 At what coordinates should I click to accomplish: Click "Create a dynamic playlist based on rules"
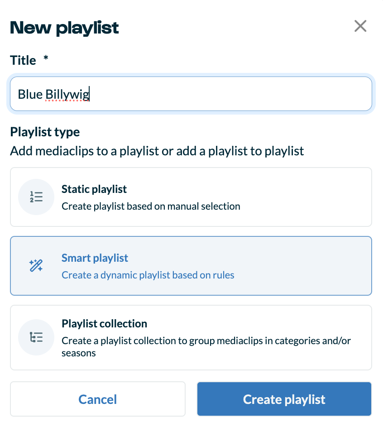(x=148, y=275)
